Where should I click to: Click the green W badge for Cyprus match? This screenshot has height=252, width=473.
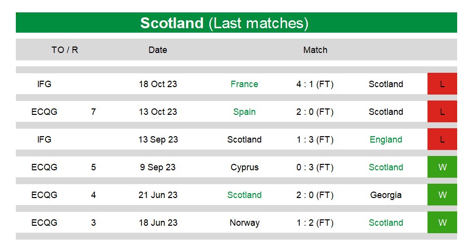(442, 167)
